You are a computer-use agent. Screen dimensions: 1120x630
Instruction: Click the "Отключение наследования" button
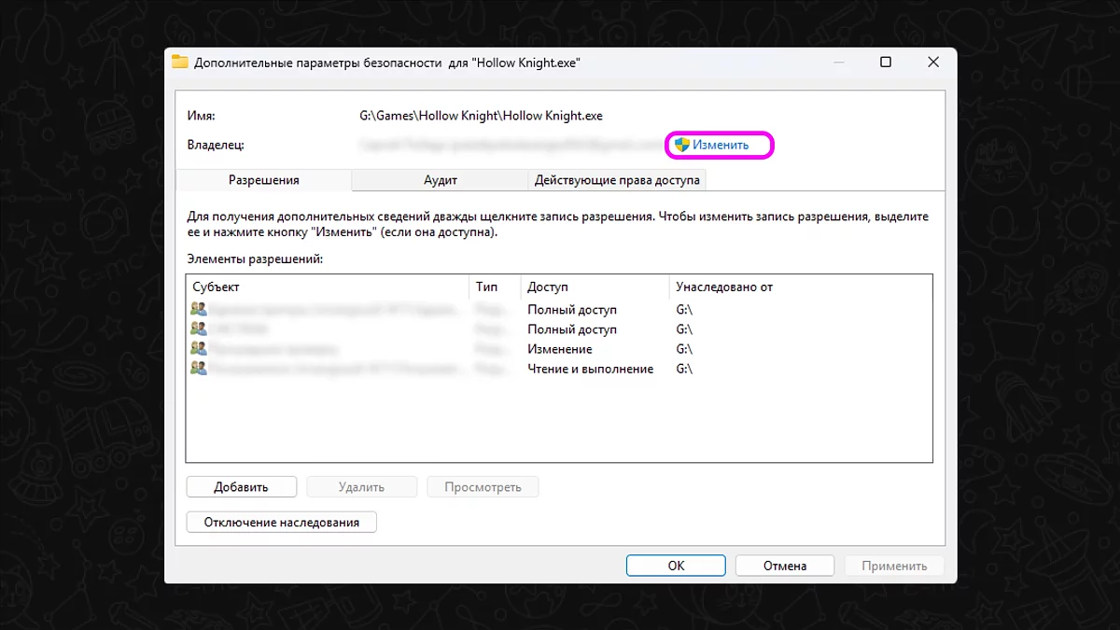tap(281, 522)
